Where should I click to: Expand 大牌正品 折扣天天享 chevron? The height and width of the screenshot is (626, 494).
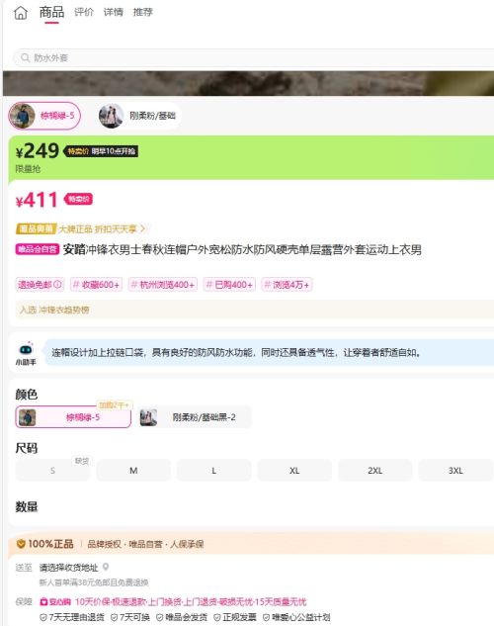click(142, 228)
